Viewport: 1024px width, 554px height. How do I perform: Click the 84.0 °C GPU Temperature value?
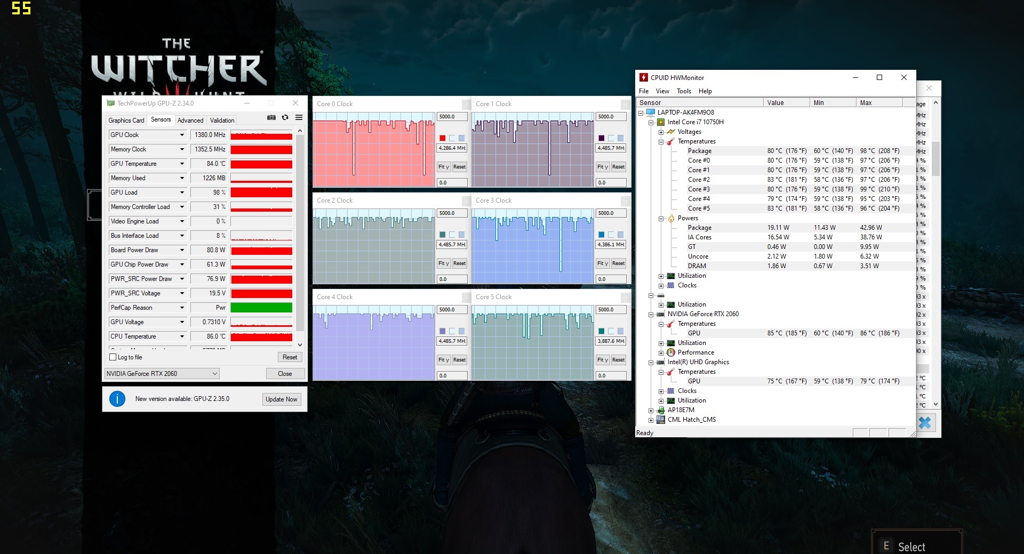tap(209, 164)
